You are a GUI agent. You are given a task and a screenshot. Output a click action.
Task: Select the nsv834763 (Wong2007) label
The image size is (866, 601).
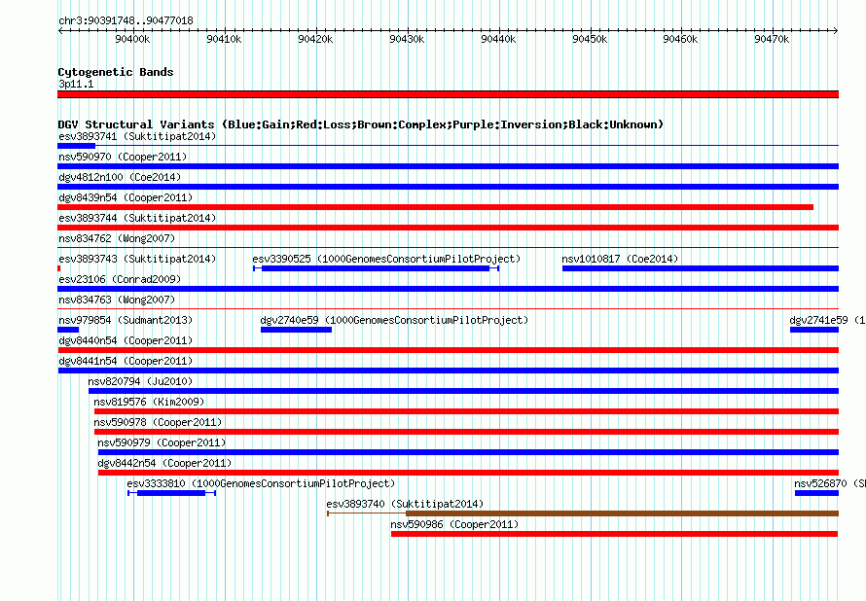click(x=117, y=300)
